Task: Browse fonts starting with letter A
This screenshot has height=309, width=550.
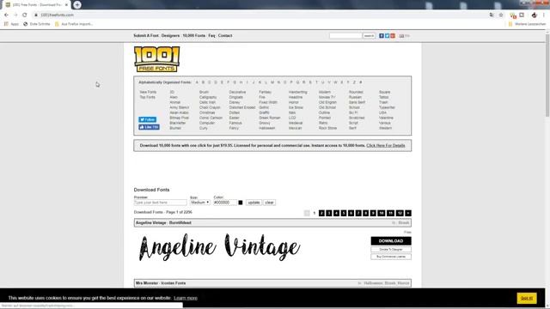Action: (197, 82)
